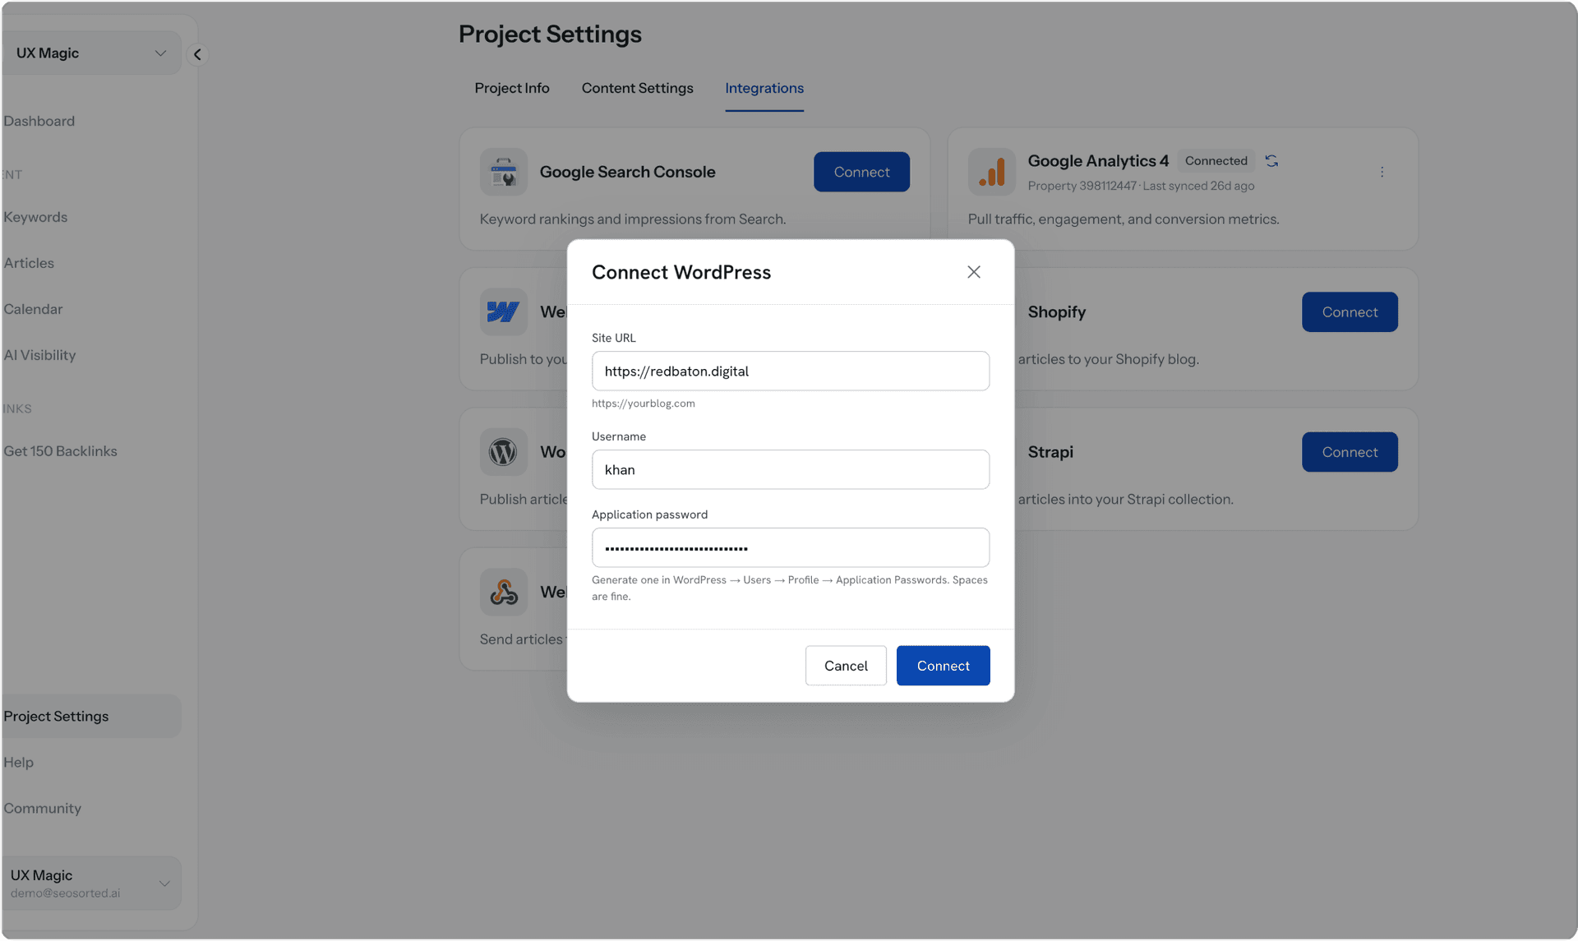This screenshot has height=941, width=1578.
Task: Click the Project Settings page heading
Action: pos(550,34)
